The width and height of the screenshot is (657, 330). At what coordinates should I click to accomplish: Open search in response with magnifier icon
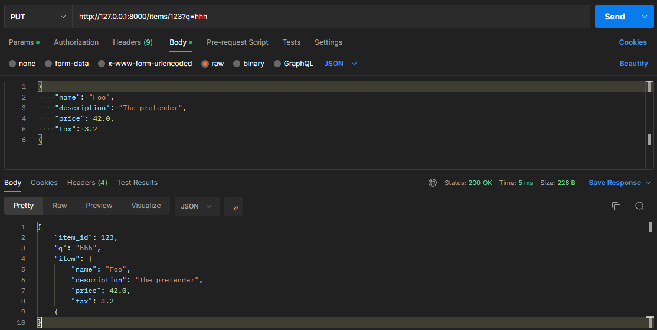point(639,206)
